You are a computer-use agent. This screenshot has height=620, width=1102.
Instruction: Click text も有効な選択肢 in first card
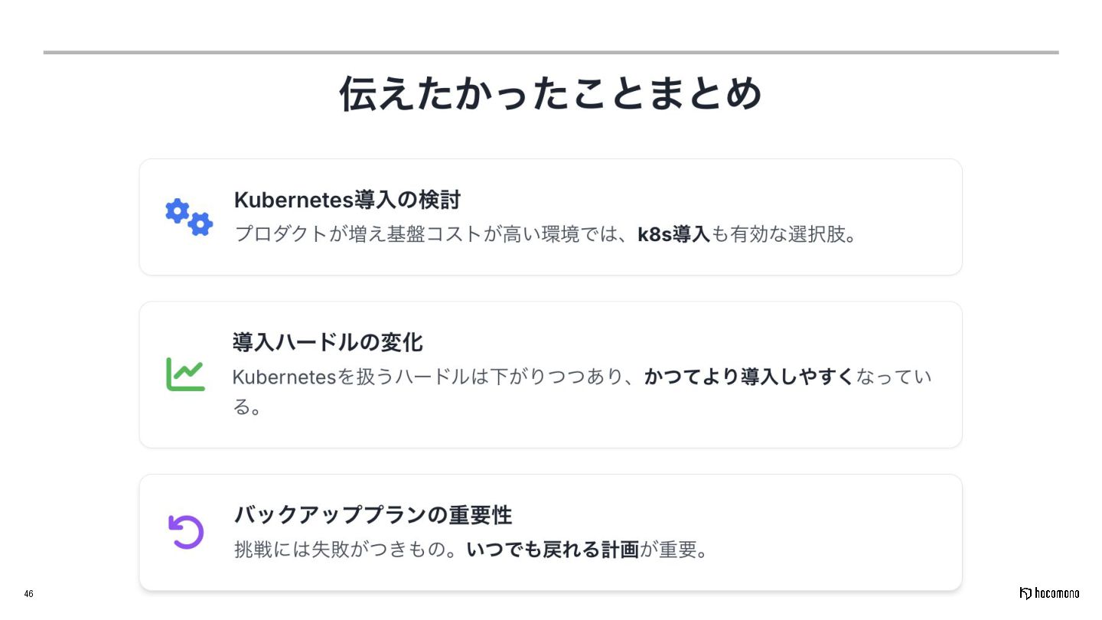coord(775,234)
